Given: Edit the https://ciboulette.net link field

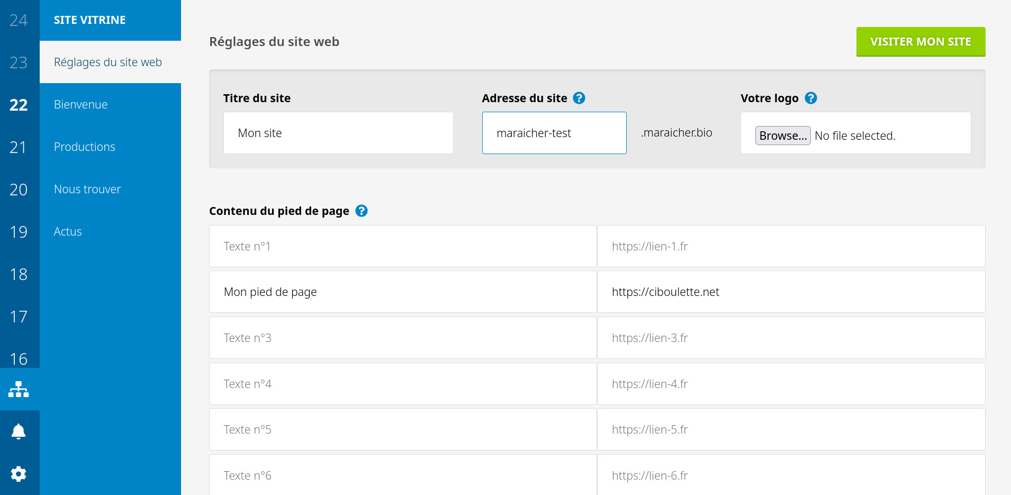Looking at the screenshot, I should point(791,292).
